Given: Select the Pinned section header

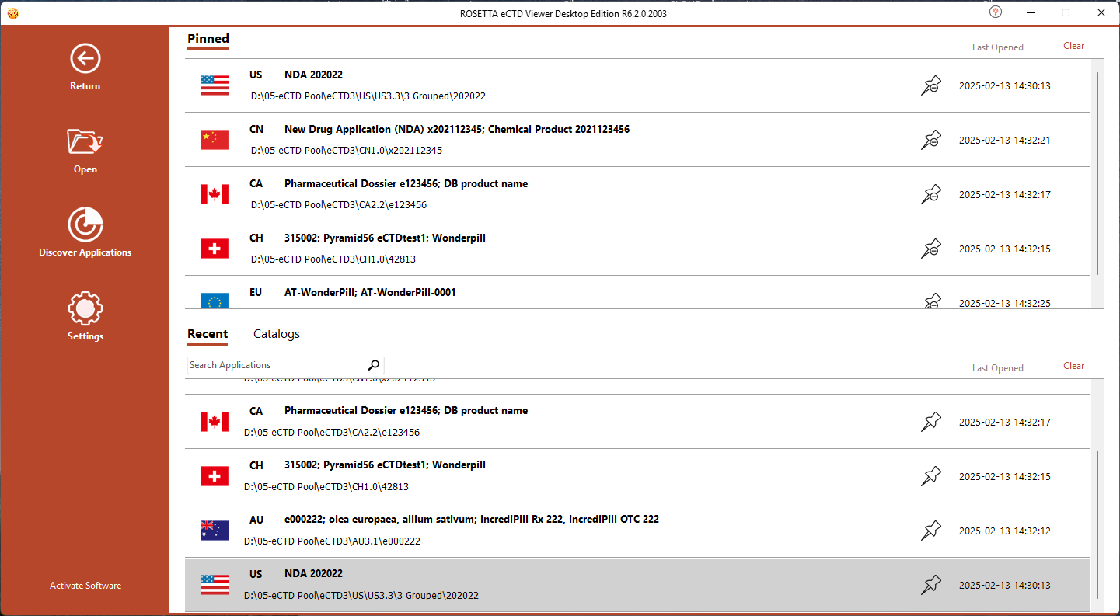Looking at the screenshot, I should click(x=208, y=39).
